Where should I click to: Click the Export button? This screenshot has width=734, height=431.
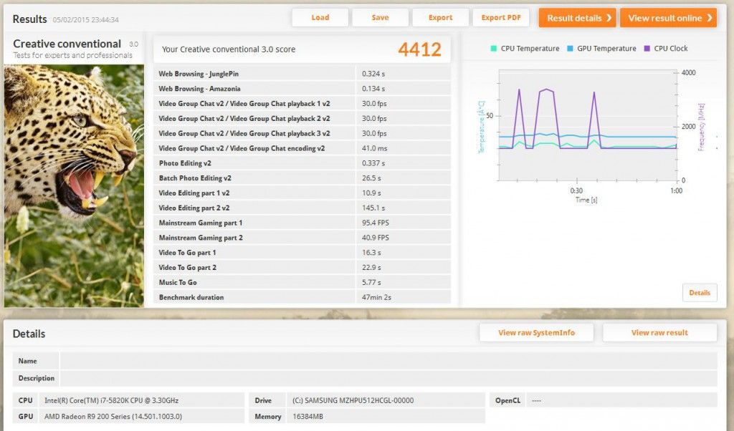(441, 18)
